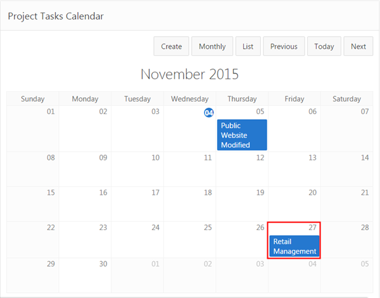Select the highlighted date 04

(x=208, y=112)
